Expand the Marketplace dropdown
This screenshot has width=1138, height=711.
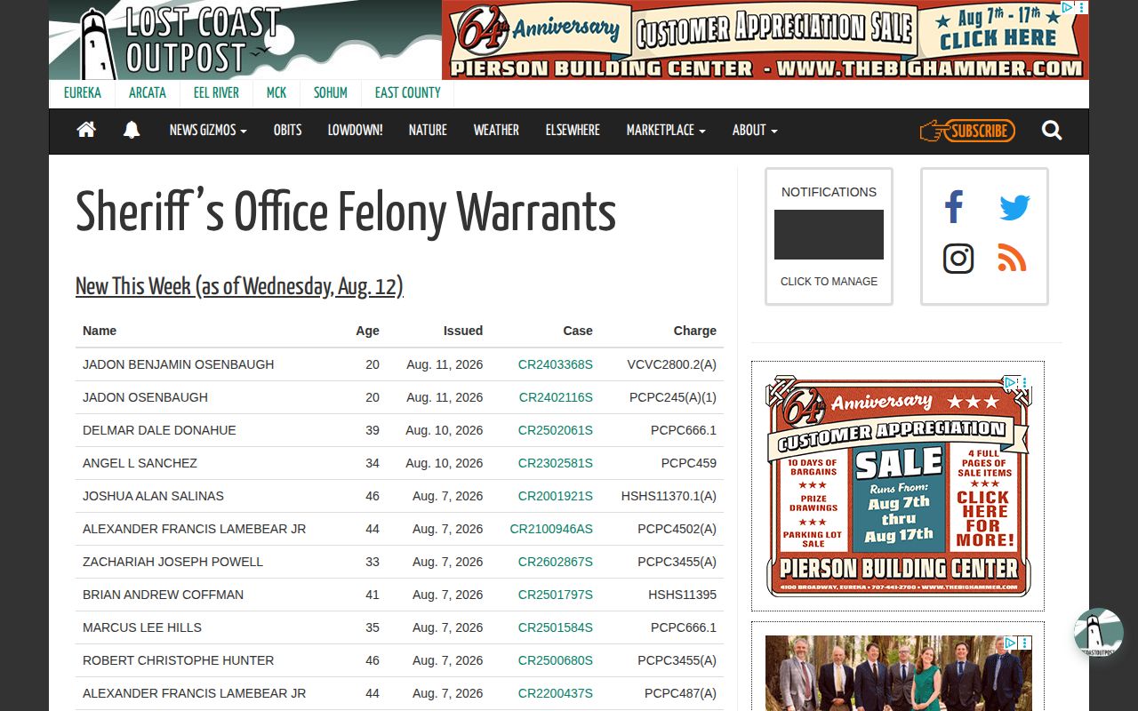[666, 130]
